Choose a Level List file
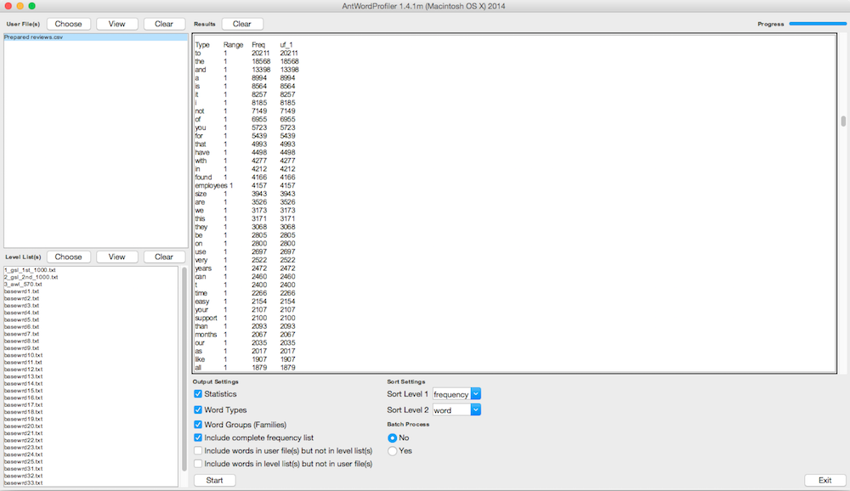Screen dimensions: 850x491 (69, 257)
